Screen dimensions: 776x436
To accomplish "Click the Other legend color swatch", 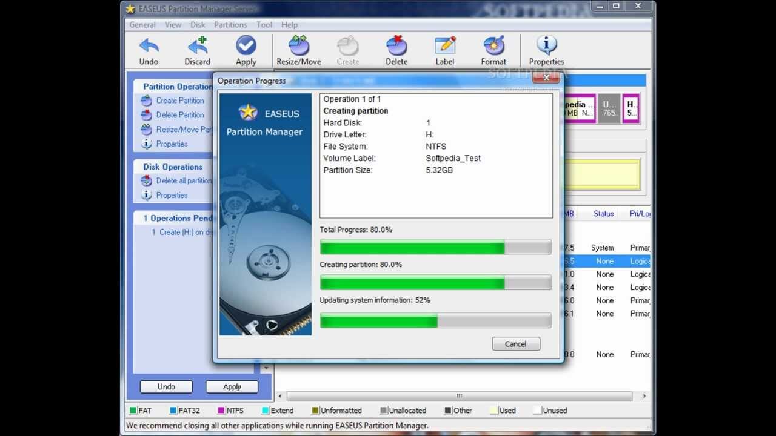I will [x=448, y=411].
